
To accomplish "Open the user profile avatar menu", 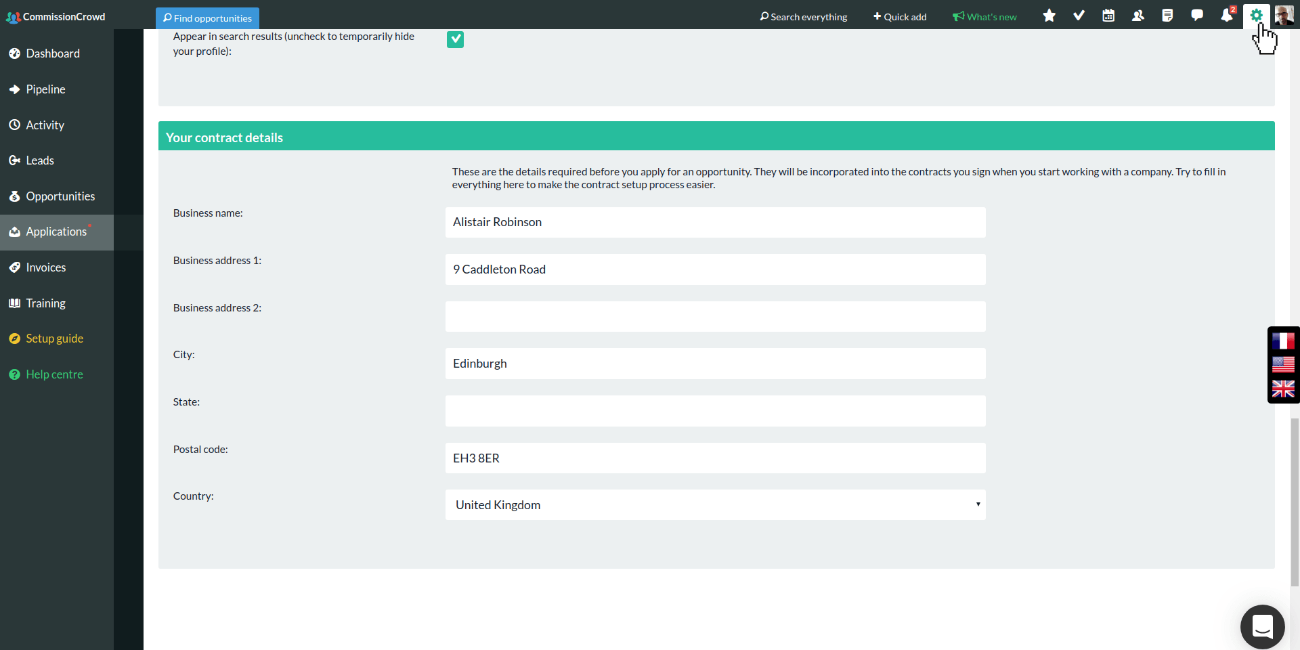I will tap(1284, 16).
